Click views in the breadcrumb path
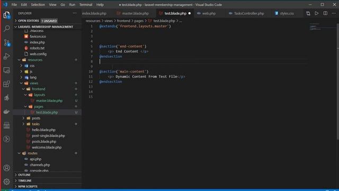339x191 pixels. pyautogui.click(x=109, y=21)
